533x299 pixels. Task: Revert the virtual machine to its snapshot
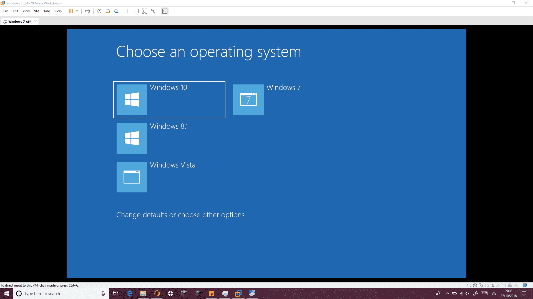pyautogui.click(x=108, y=11)
